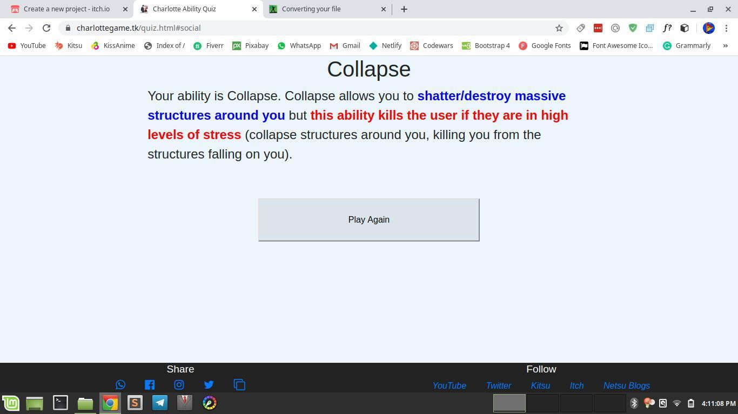This screenshot has height=414, width=738.
Task: Launch the terminal from the taskbar
Action: [x=61, y=403]
